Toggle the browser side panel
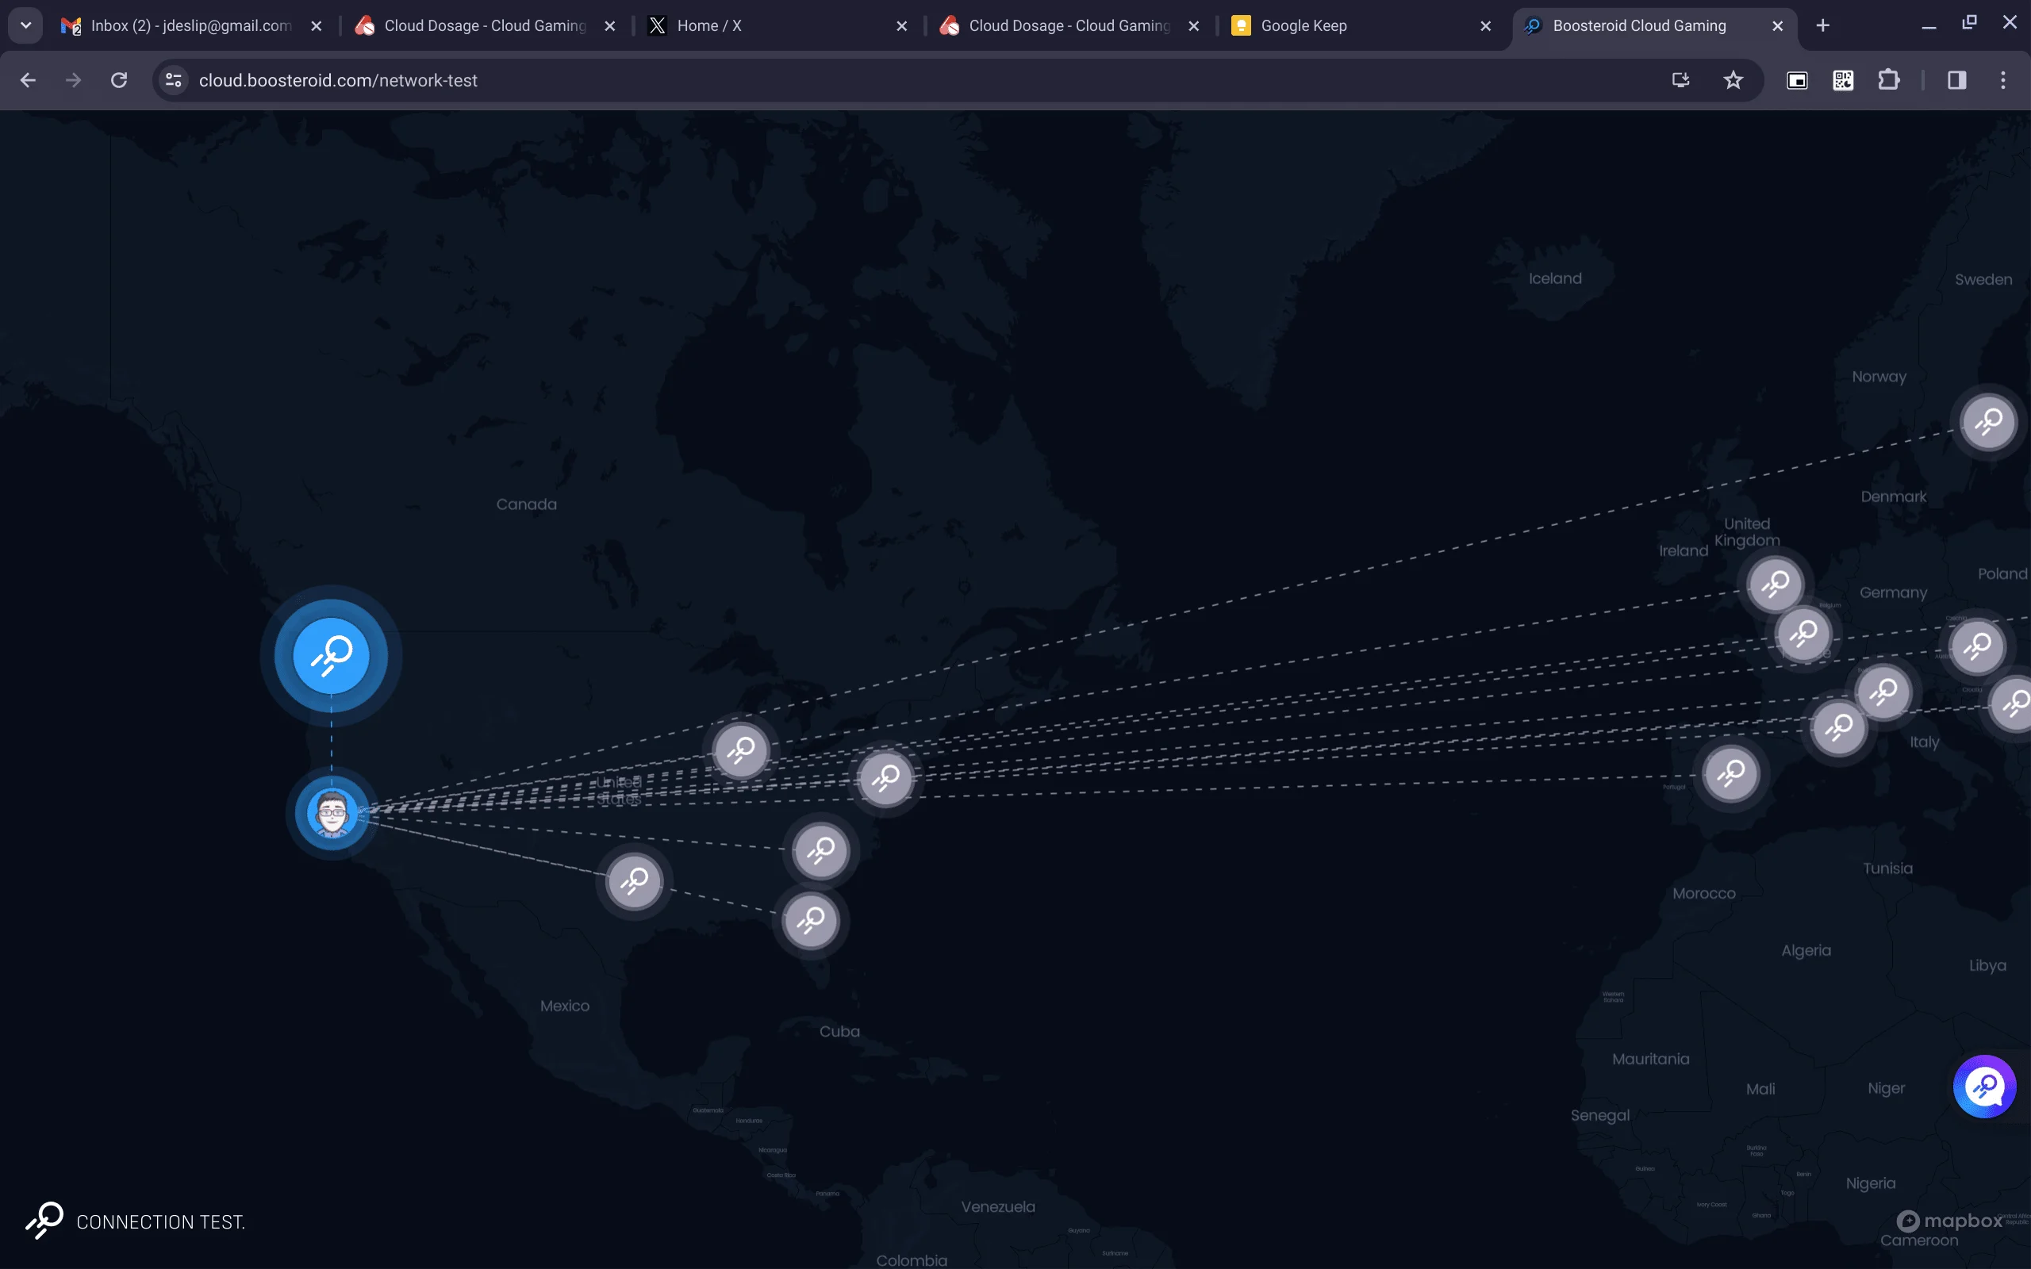 click(x=1957, y=80)
